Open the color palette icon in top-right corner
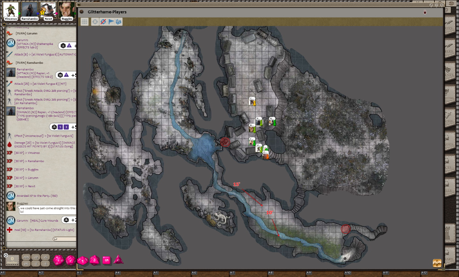 (452, 4)
